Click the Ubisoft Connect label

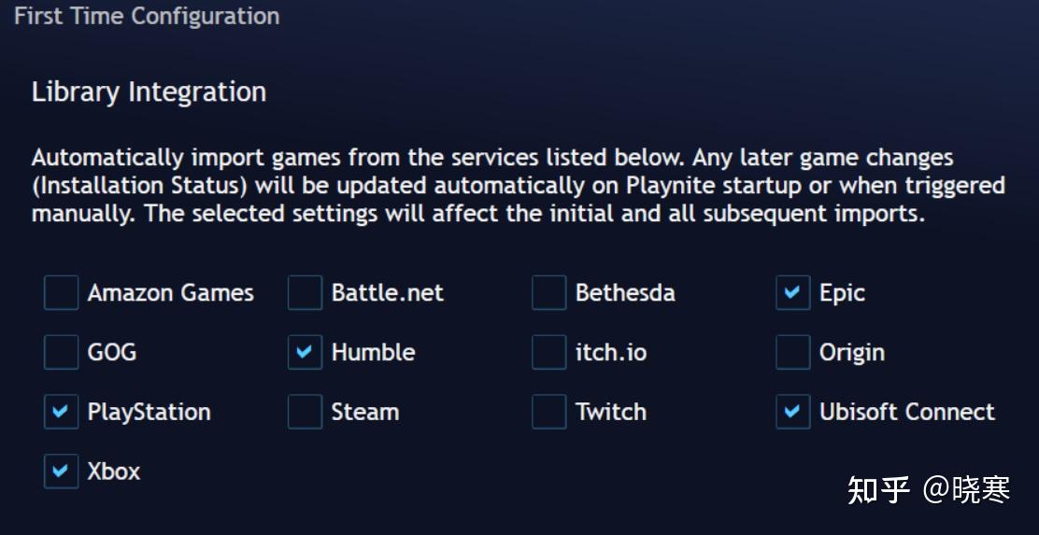click(906, 412)
